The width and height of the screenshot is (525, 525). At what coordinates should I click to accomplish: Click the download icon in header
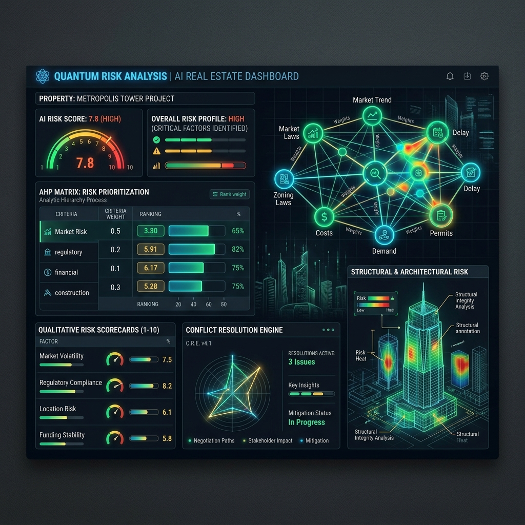pyautogui.click(x=467, y=76)
